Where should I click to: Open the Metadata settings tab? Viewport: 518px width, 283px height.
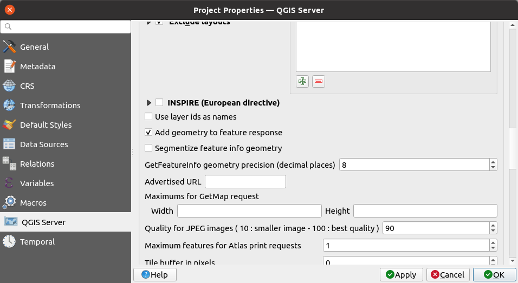tap(66, 67)
